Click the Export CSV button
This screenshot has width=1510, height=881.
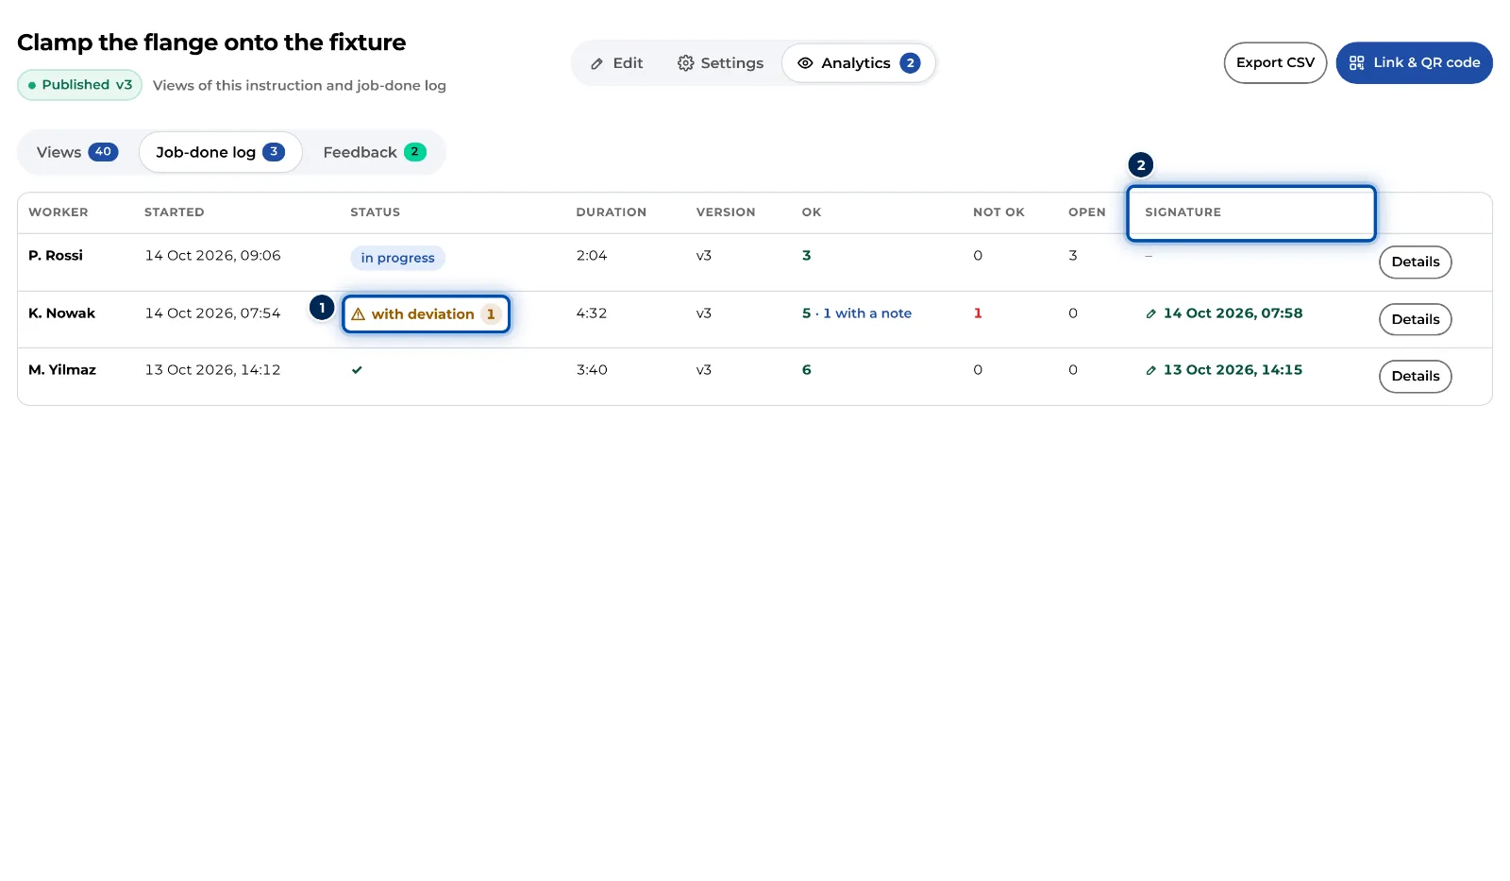pos(1275,62)
